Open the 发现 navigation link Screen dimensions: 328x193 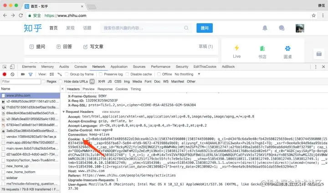(x=70, y=28)
